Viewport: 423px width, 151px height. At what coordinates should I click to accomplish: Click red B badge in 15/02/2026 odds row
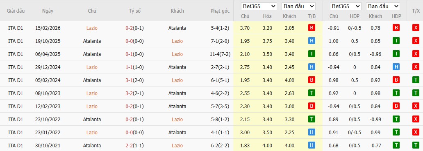(x=312, y=28)
